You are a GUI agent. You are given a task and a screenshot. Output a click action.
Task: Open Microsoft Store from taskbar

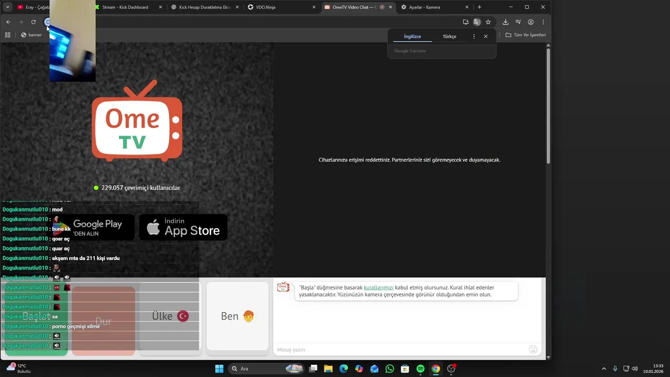point(405,369)
